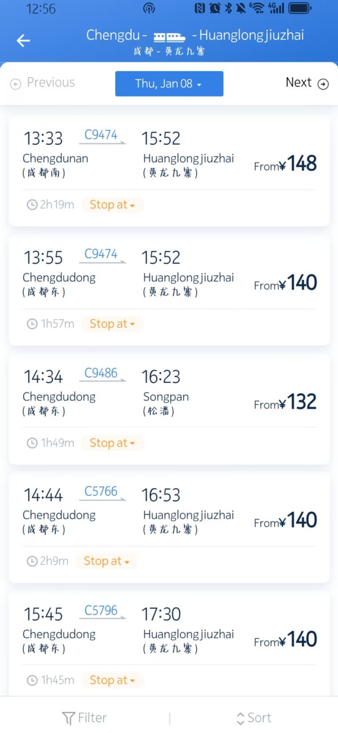
Task: Expand 'Stop at' for the 14:34 Songpan train
Action: pos(112,443)
